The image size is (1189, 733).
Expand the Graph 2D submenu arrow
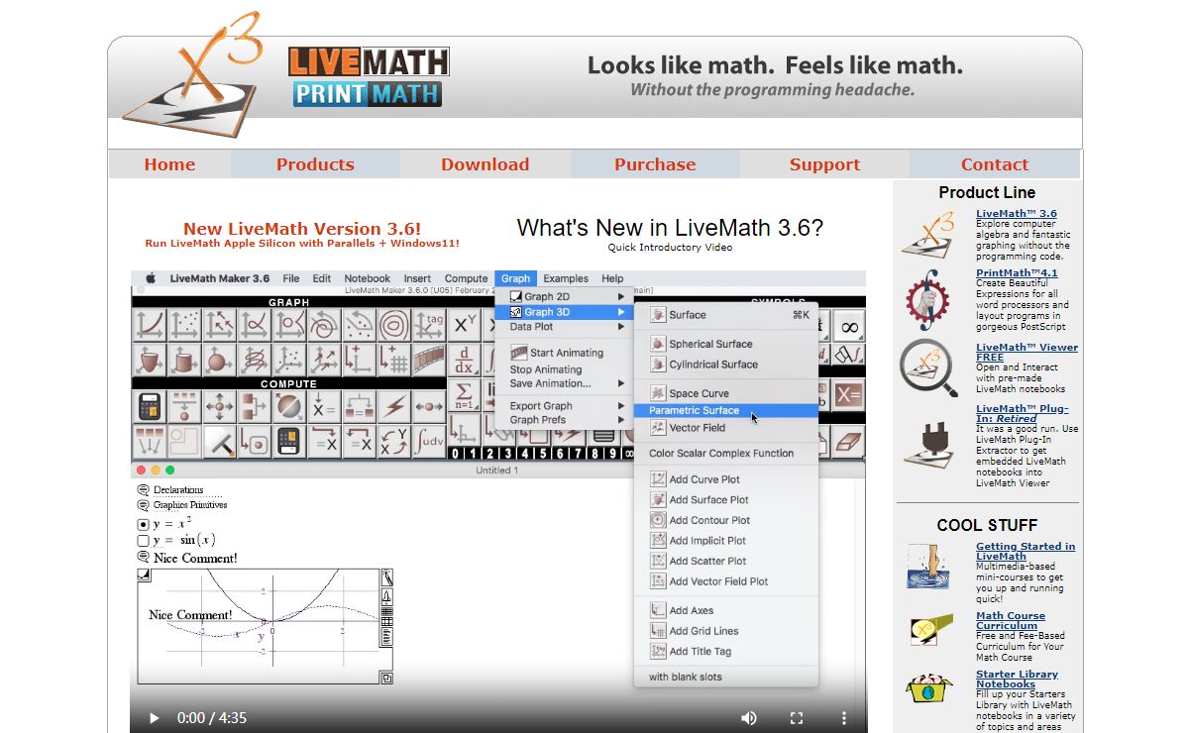[621, 296]
